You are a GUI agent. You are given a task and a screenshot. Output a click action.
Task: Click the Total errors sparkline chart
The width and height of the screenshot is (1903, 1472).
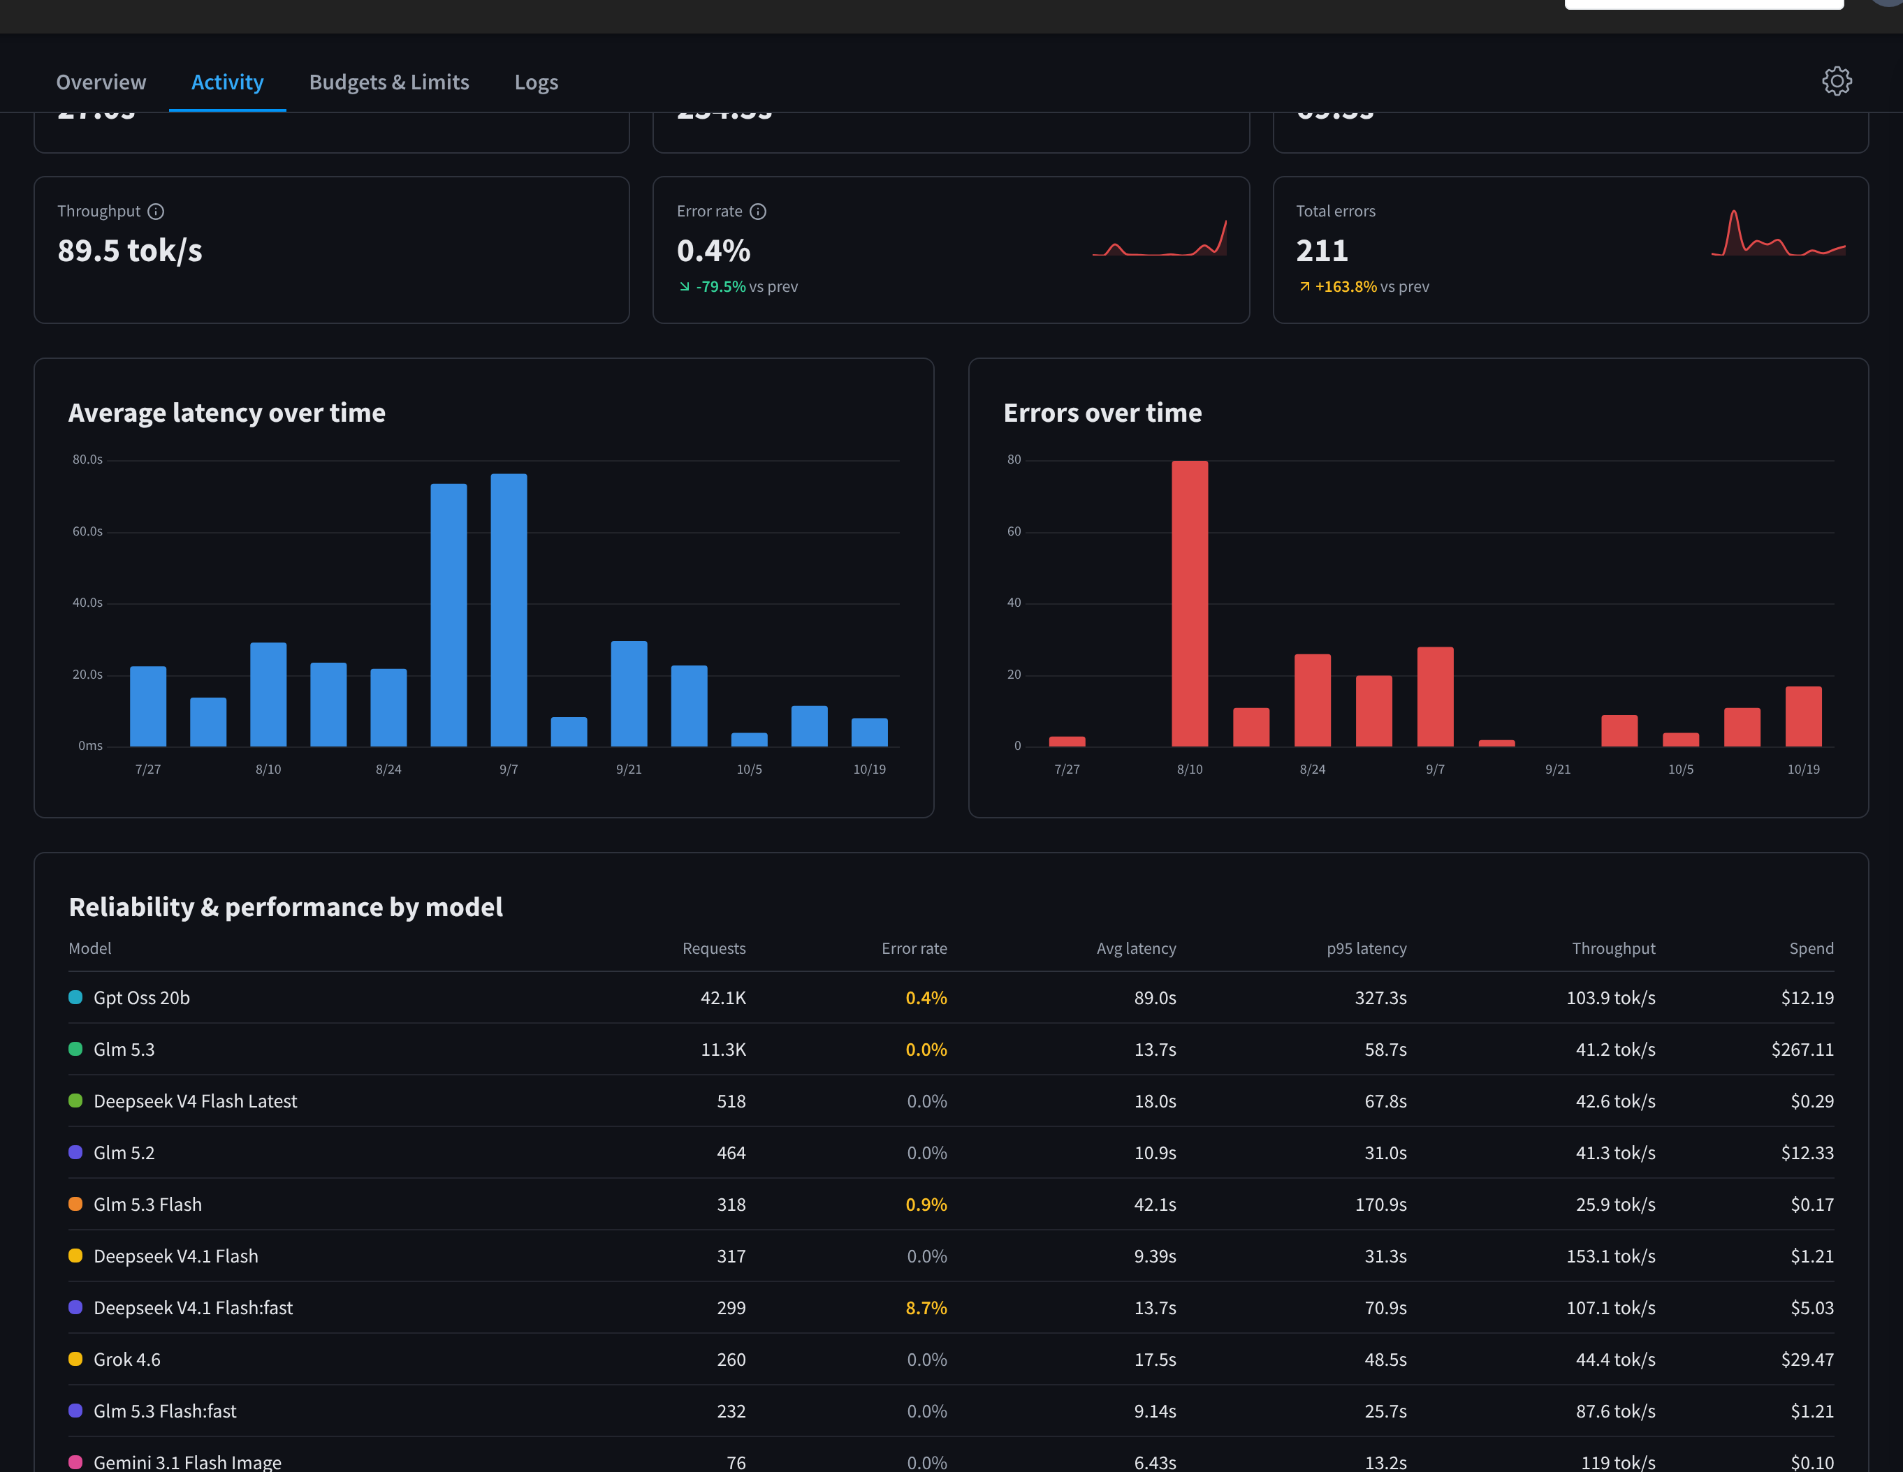1779,233
